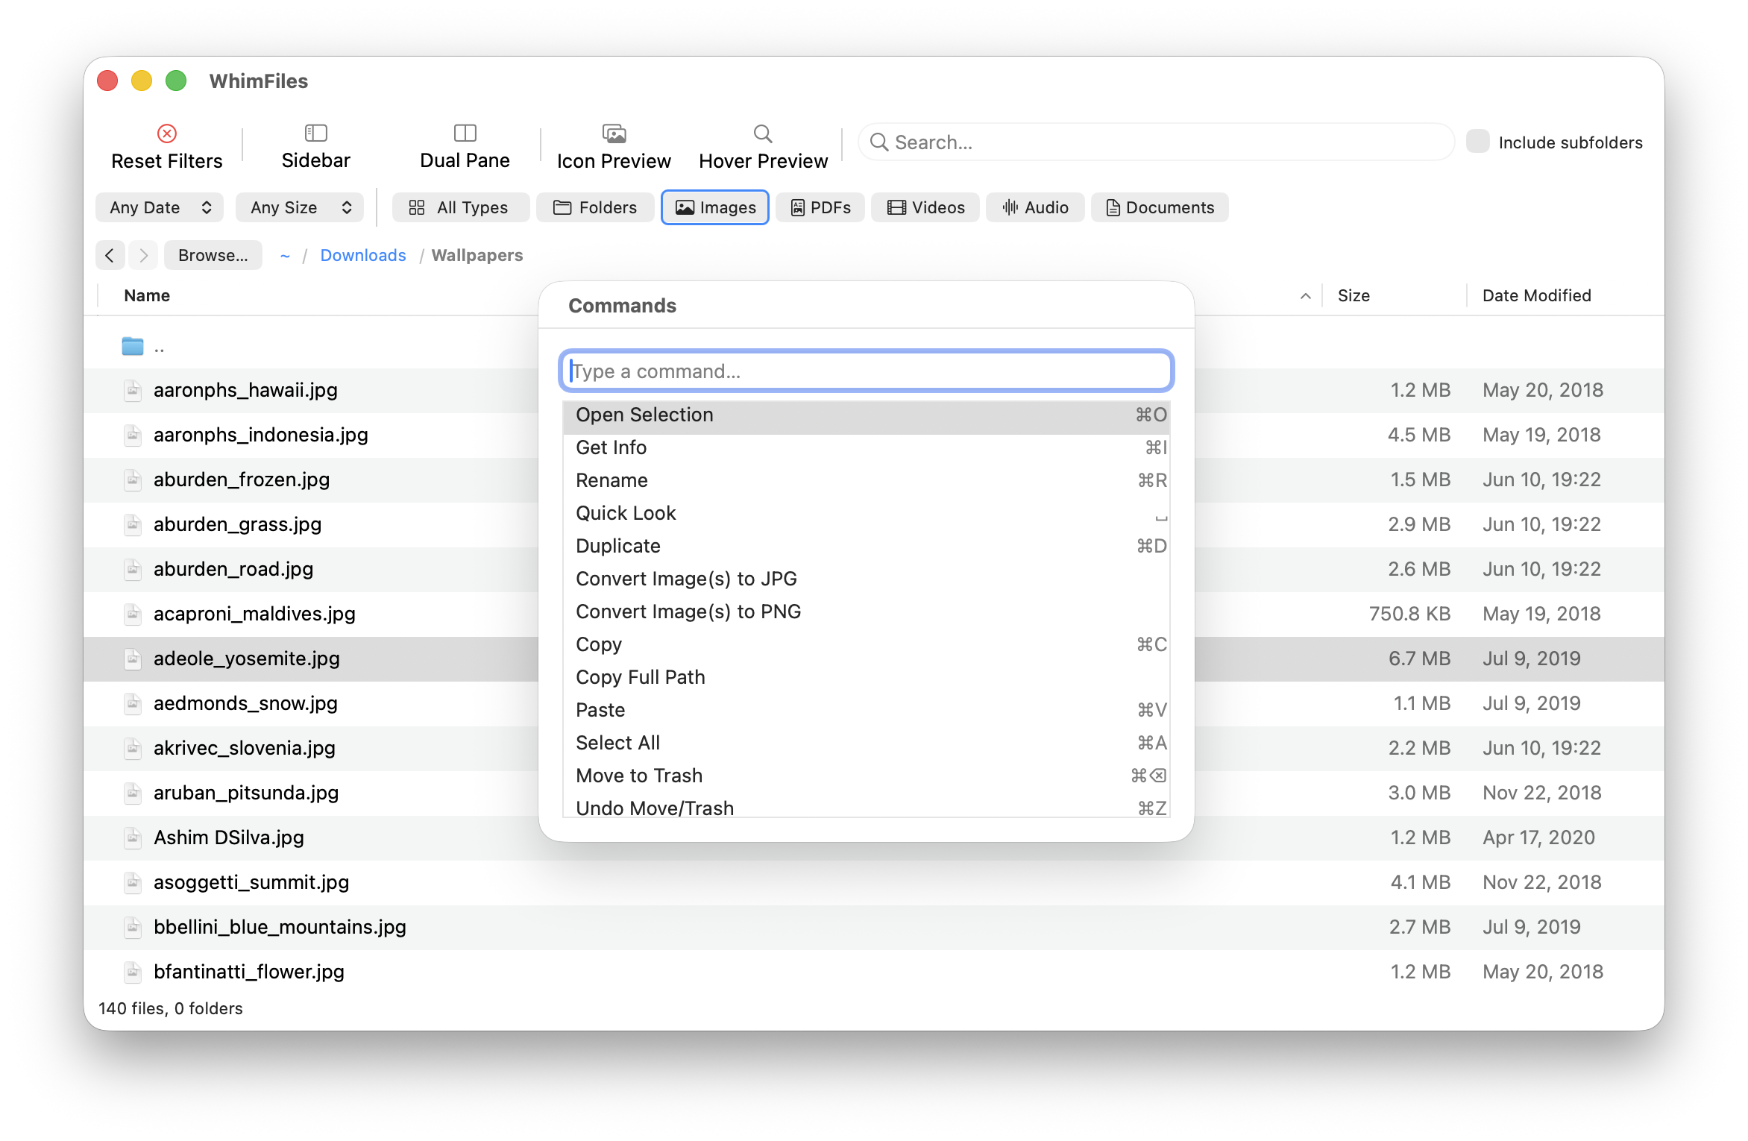Choose the Copy command

[867, 645]
